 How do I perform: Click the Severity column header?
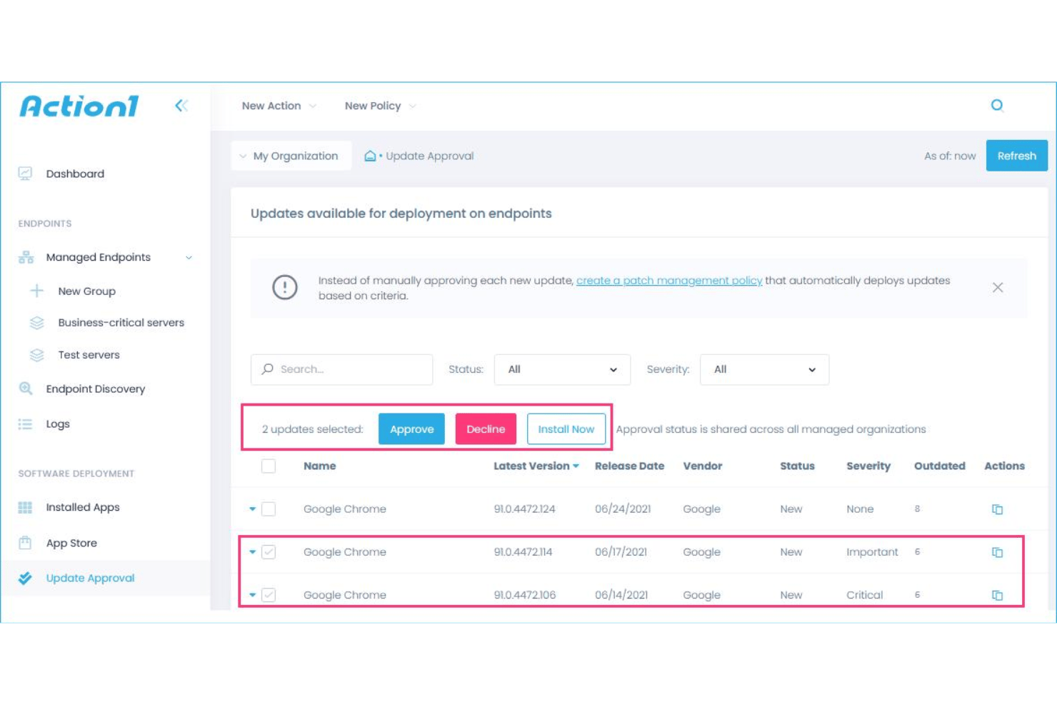868,466
